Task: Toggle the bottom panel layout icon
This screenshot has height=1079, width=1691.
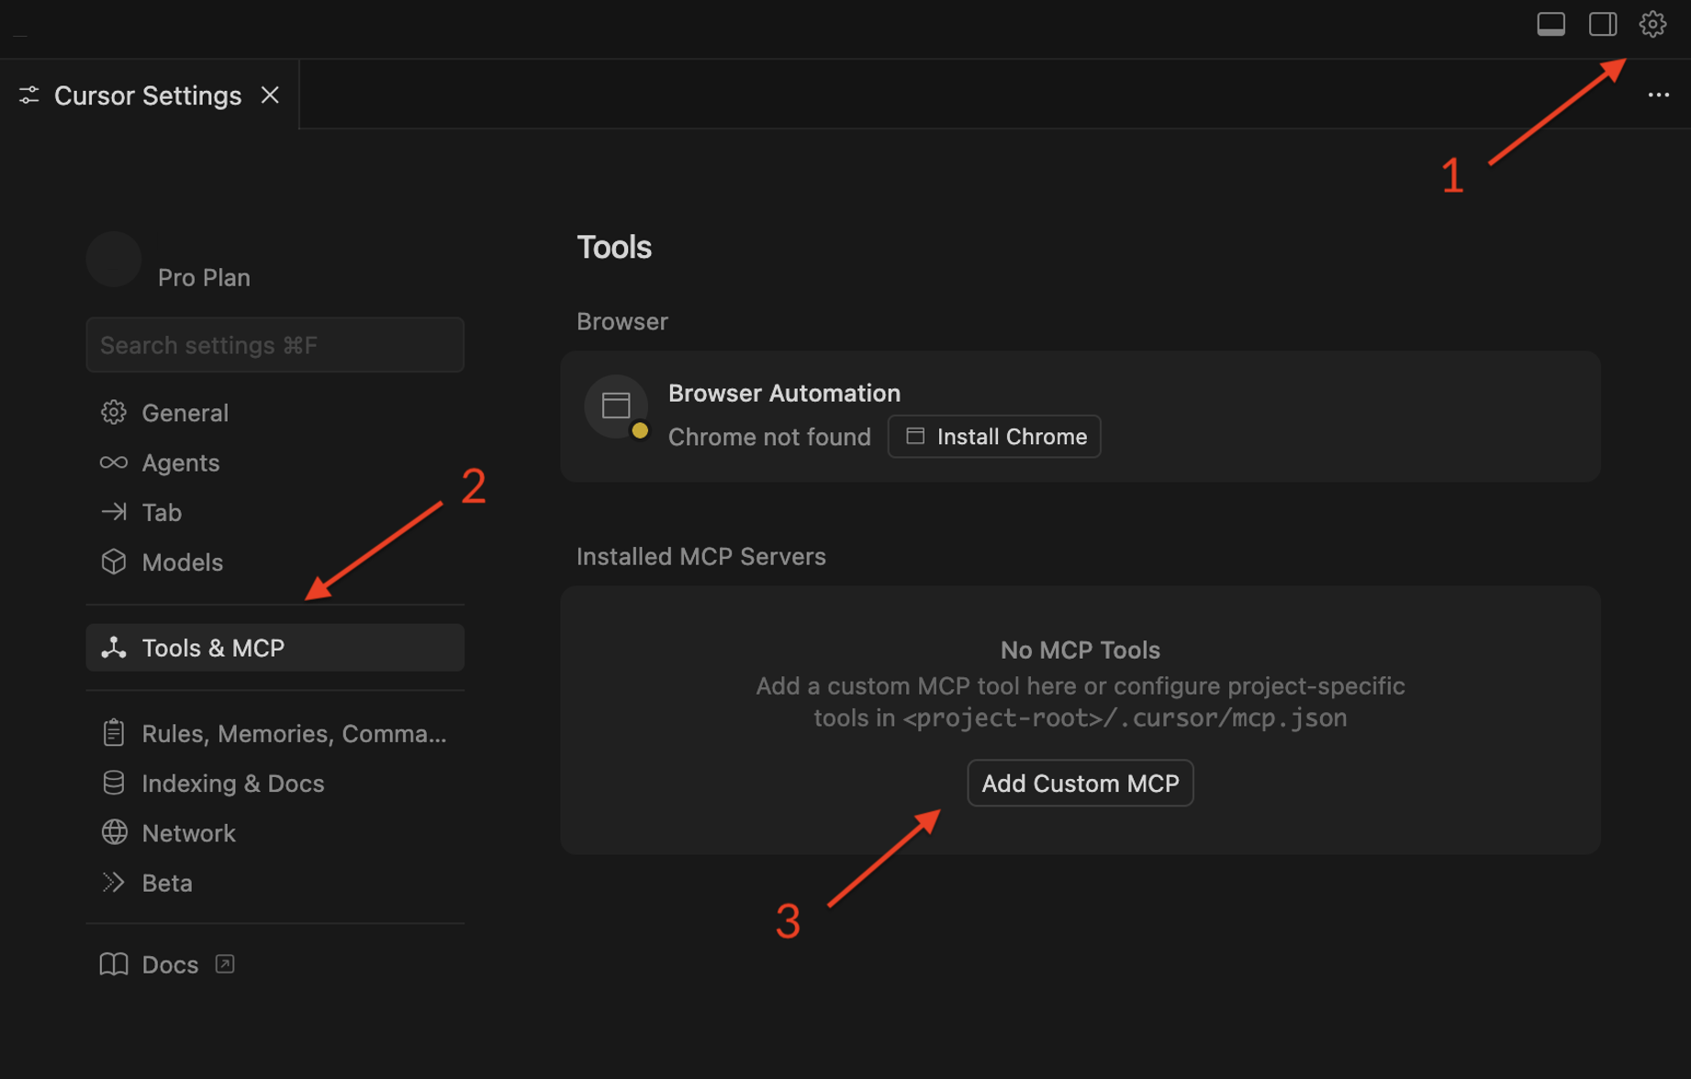Action: [x=1551, y=24]
